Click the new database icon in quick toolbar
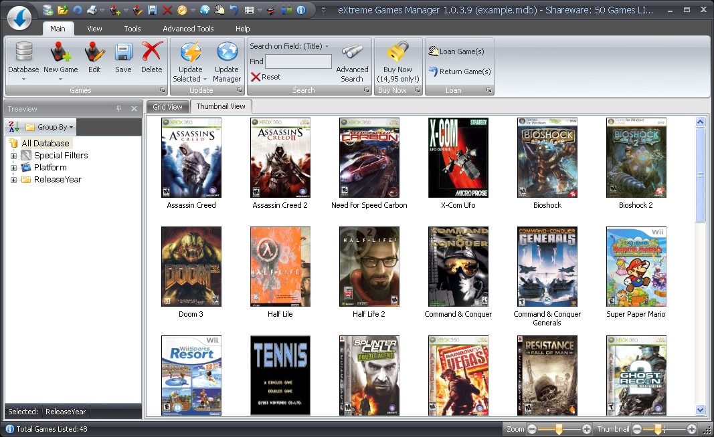This screenshot has width=714, height=437. [x=48, y=9]
